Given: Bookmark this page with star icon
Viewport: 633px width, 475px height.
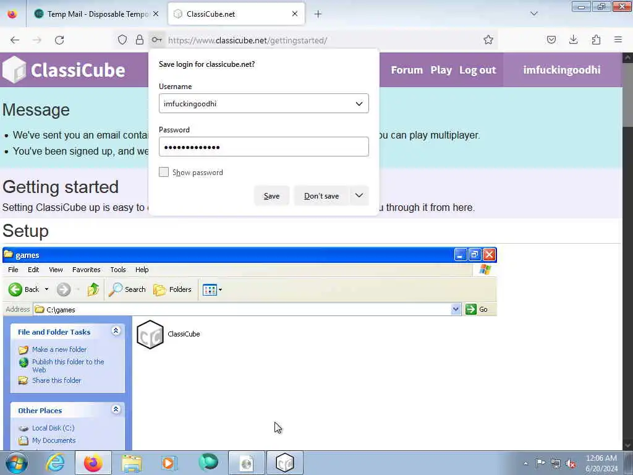Looking at the screenshot, I should coord(488,40).
